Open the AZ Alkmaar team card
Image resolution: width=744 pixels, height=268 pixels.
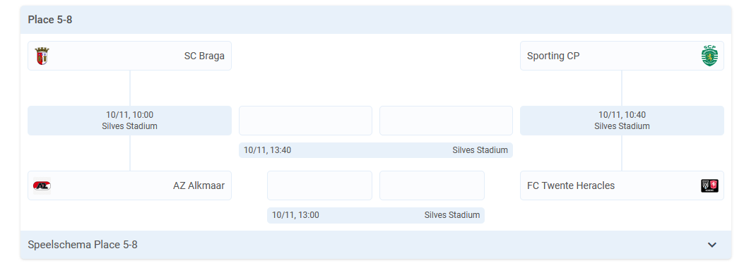click(x=129, y=185)
